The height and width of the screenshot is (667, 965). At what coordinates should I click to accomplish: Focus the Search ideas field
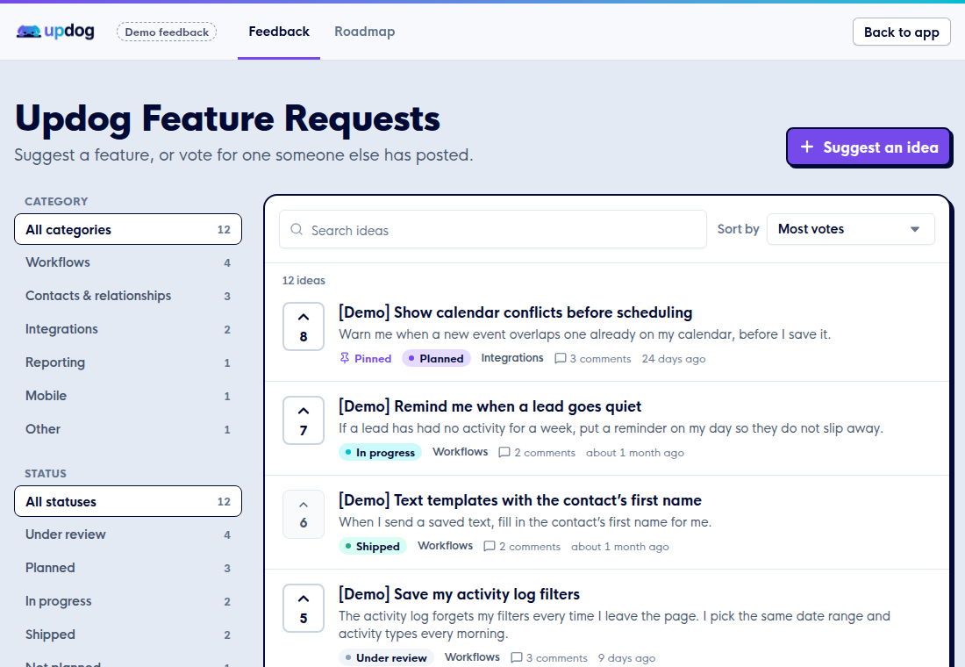click(493, 230)
